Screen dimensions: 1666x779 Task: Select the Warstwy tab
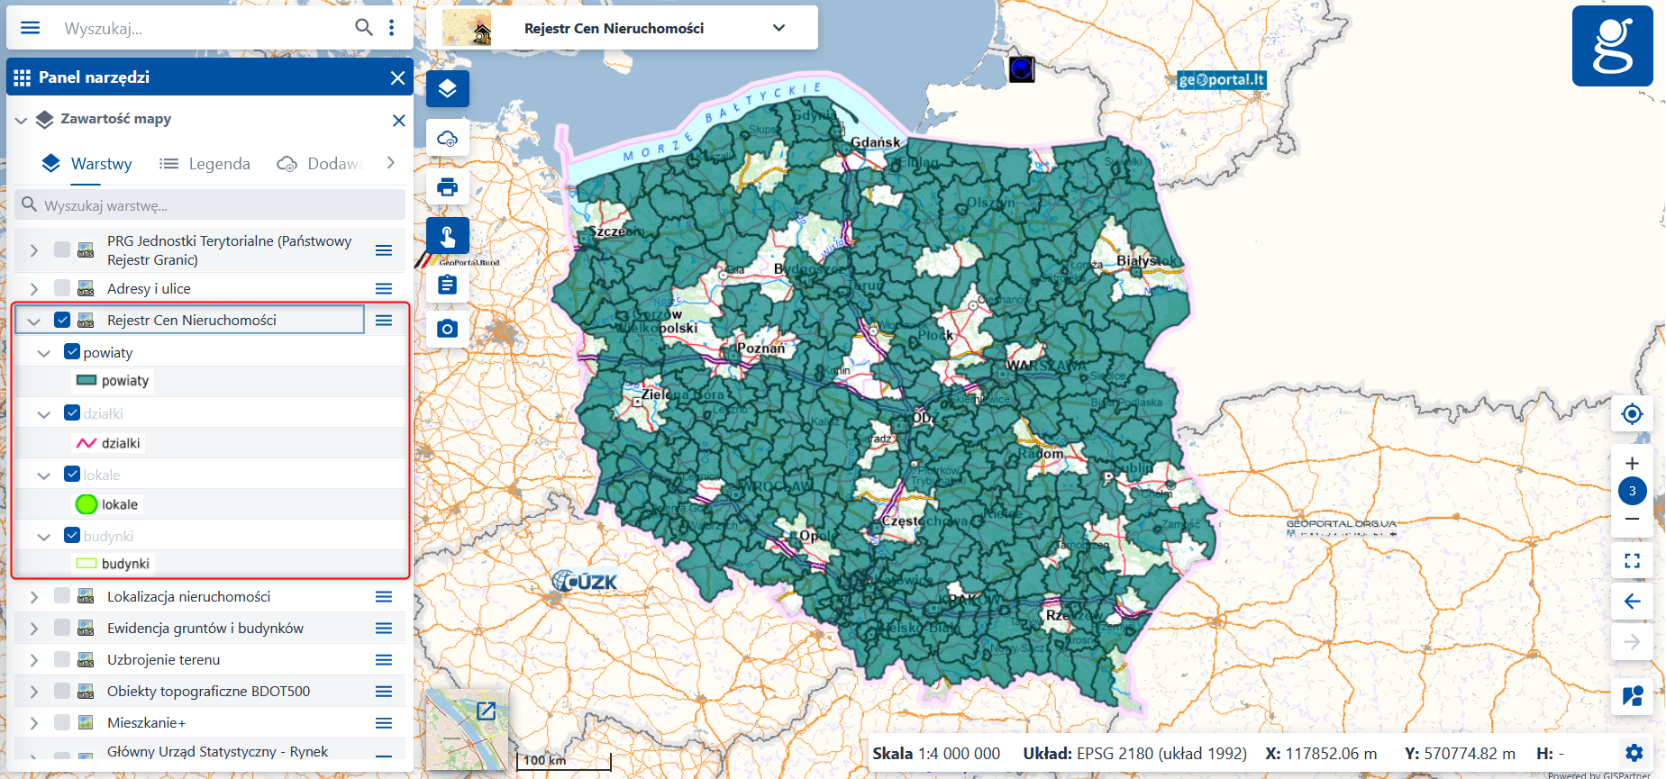pos(87,164)
